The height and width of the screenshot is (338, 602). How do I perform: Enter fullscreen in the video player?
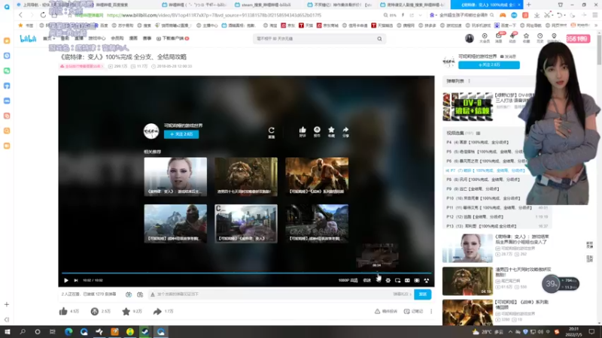pyautogui.click(x=427, y=280)
